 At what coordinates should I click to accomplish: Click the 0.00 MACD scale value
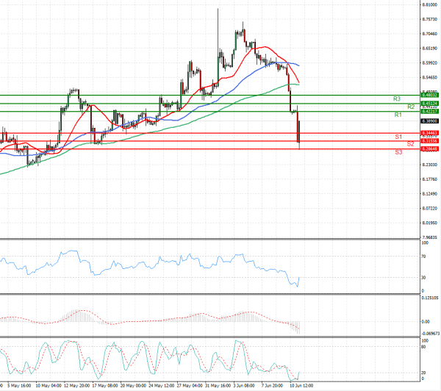pos(426,321)
